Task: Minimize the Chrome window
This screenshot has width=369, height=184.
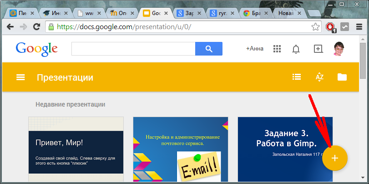Action: pyautogui.click(x=330, y=4)
